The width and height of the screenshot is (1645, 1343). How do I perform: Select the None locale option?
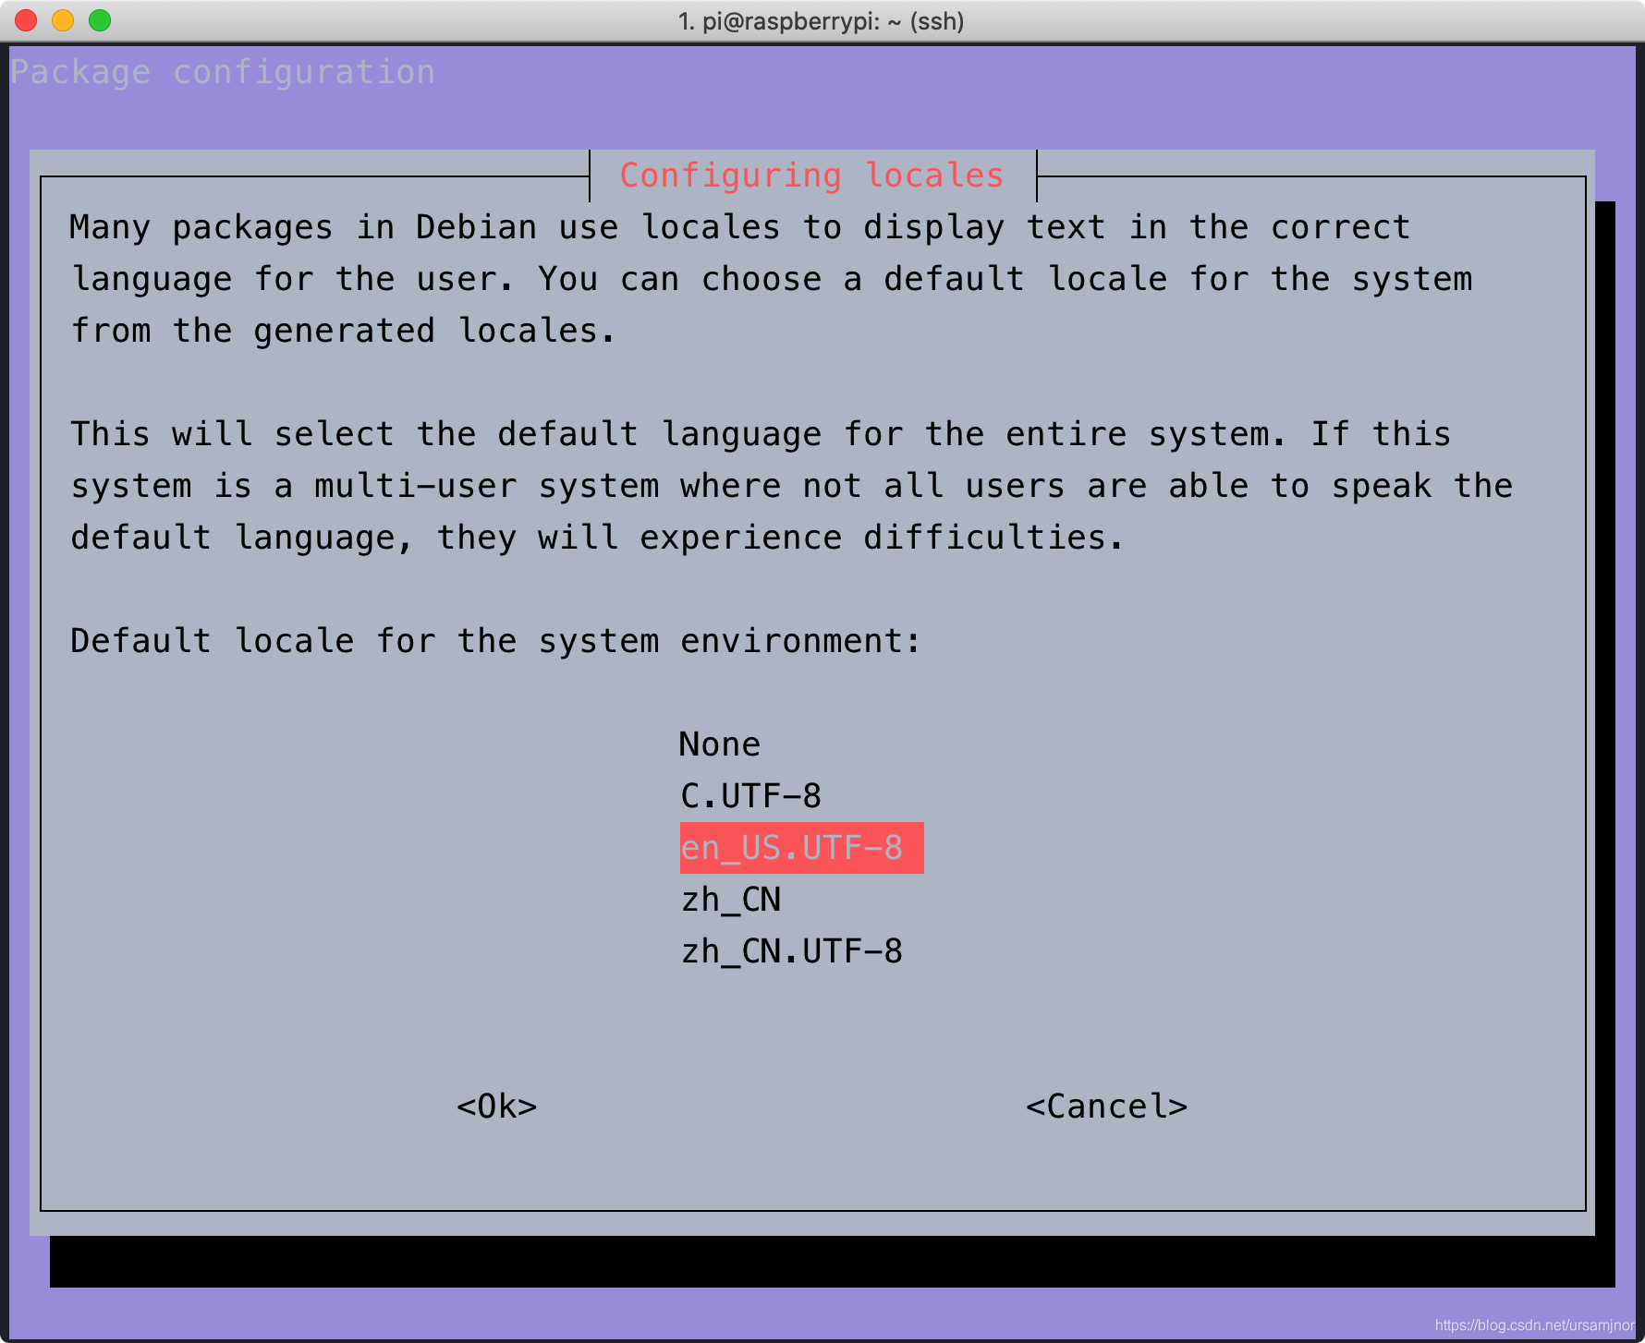click(720, 744)
